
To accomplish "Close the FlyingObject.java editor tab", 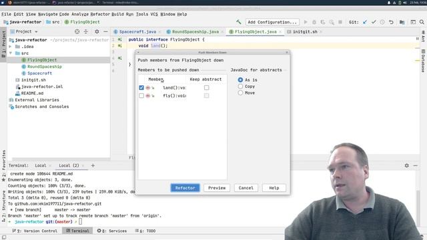I will click(x=280, y=32).
